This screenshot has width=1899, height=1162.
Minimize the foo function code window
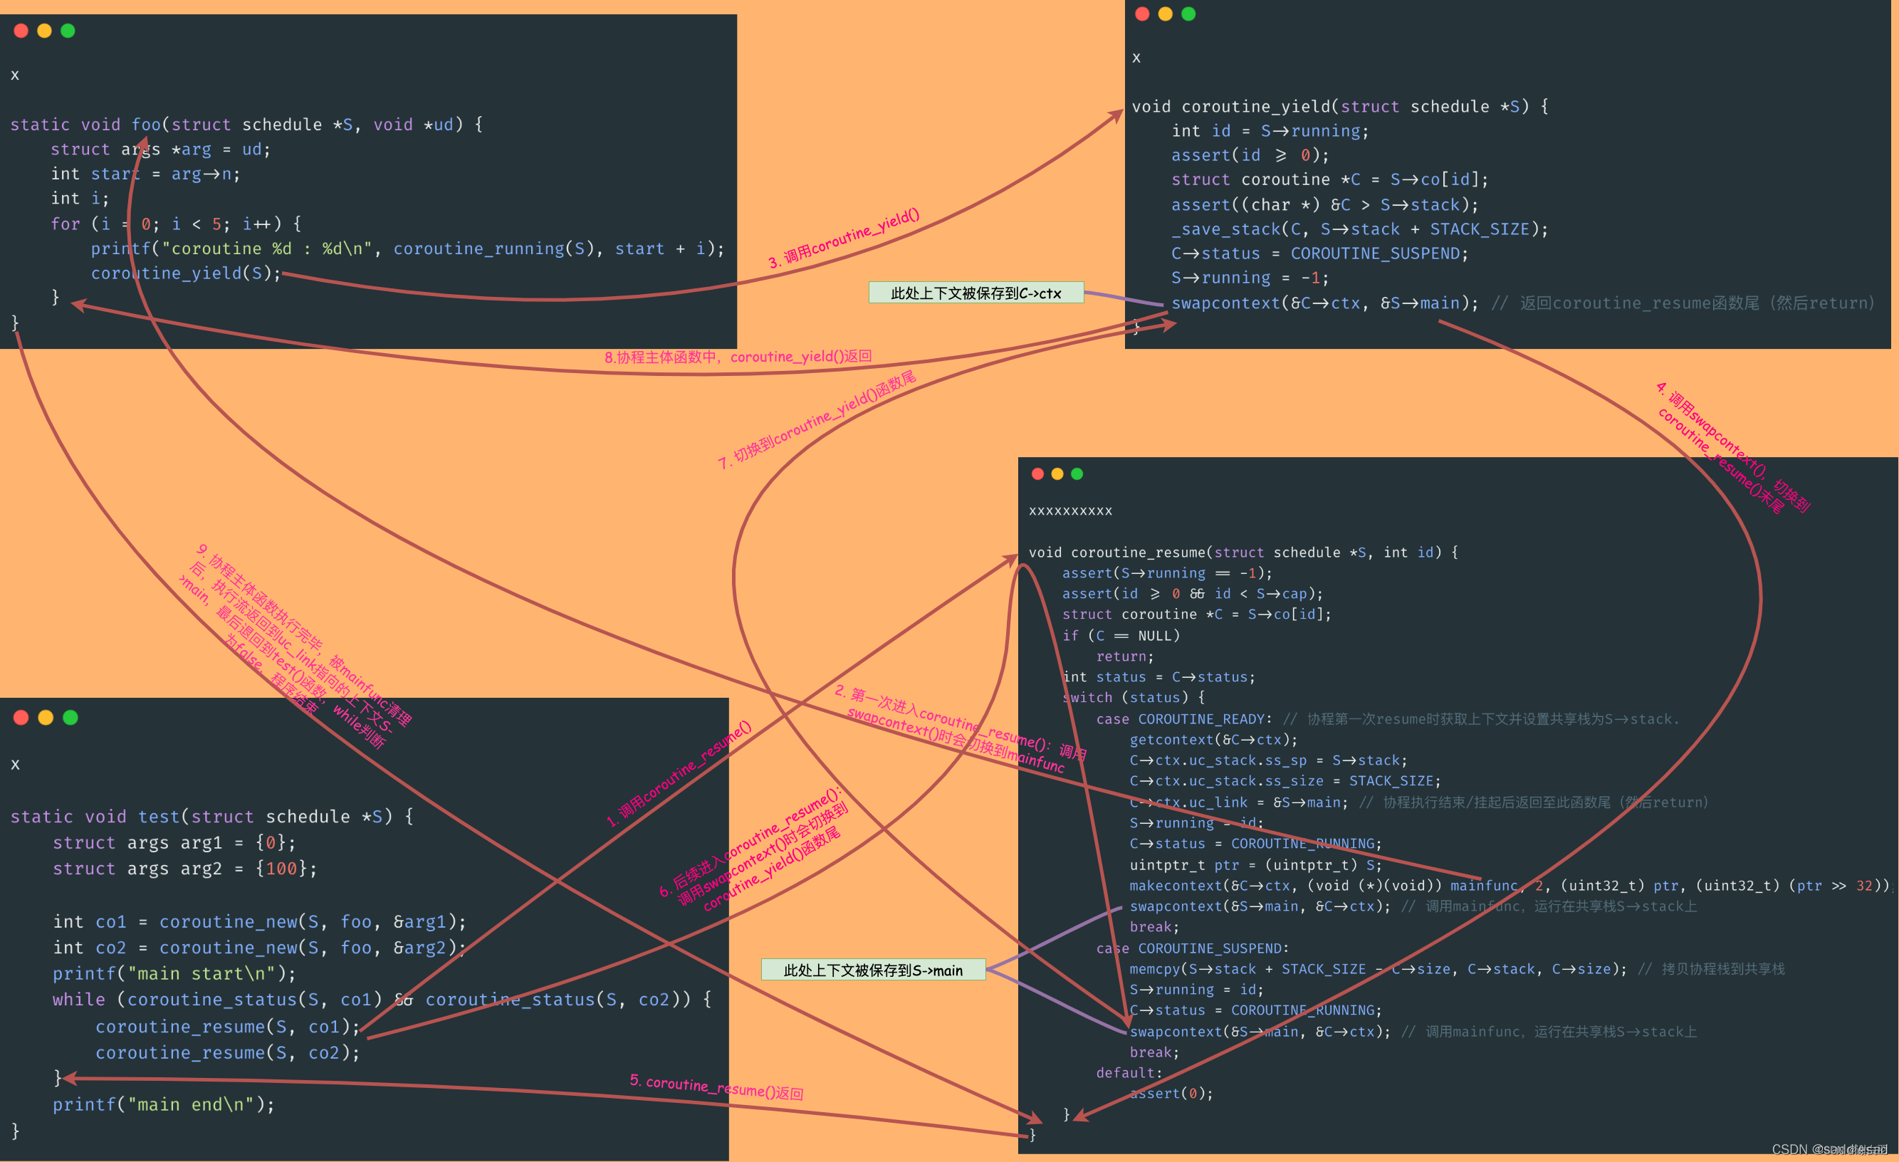click(x=45, y=31)
